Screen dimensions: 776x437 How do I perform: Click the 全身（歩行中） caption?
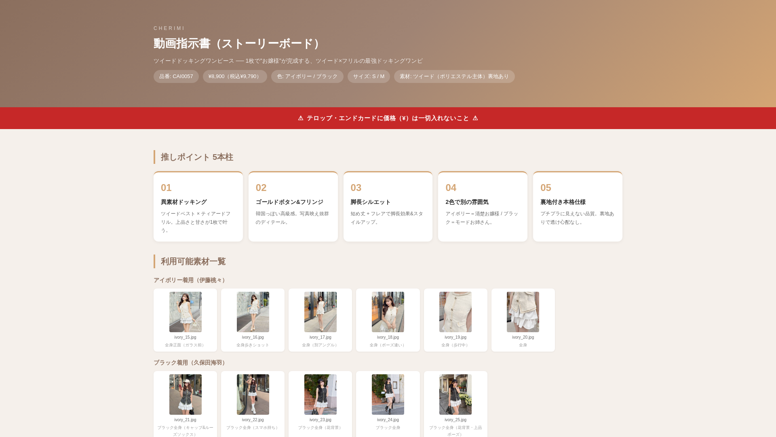click(x=455, y=345)
